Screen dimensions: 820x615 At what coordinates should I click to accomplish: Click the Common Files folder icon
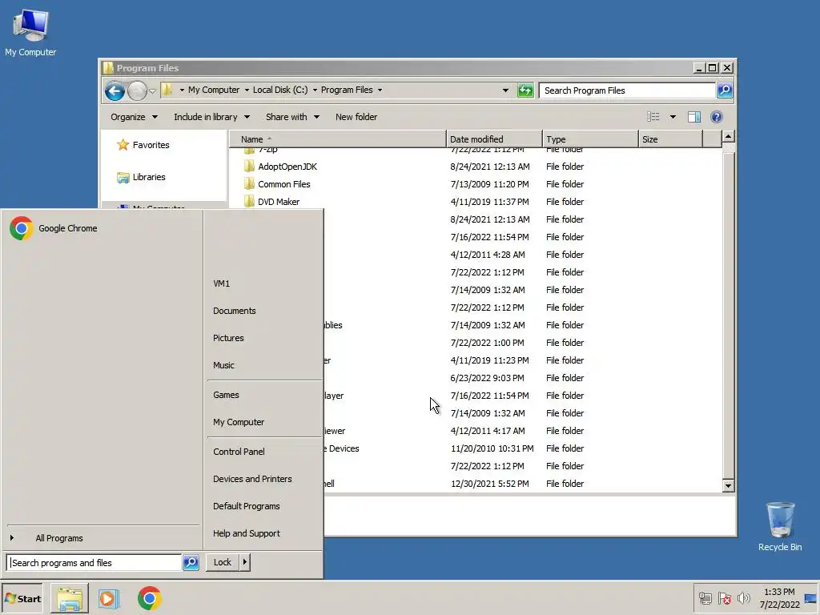(x=250, y=184)
